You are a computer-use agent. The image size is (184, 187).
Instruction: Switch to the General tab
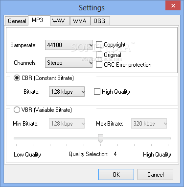(x=17, y=21)
